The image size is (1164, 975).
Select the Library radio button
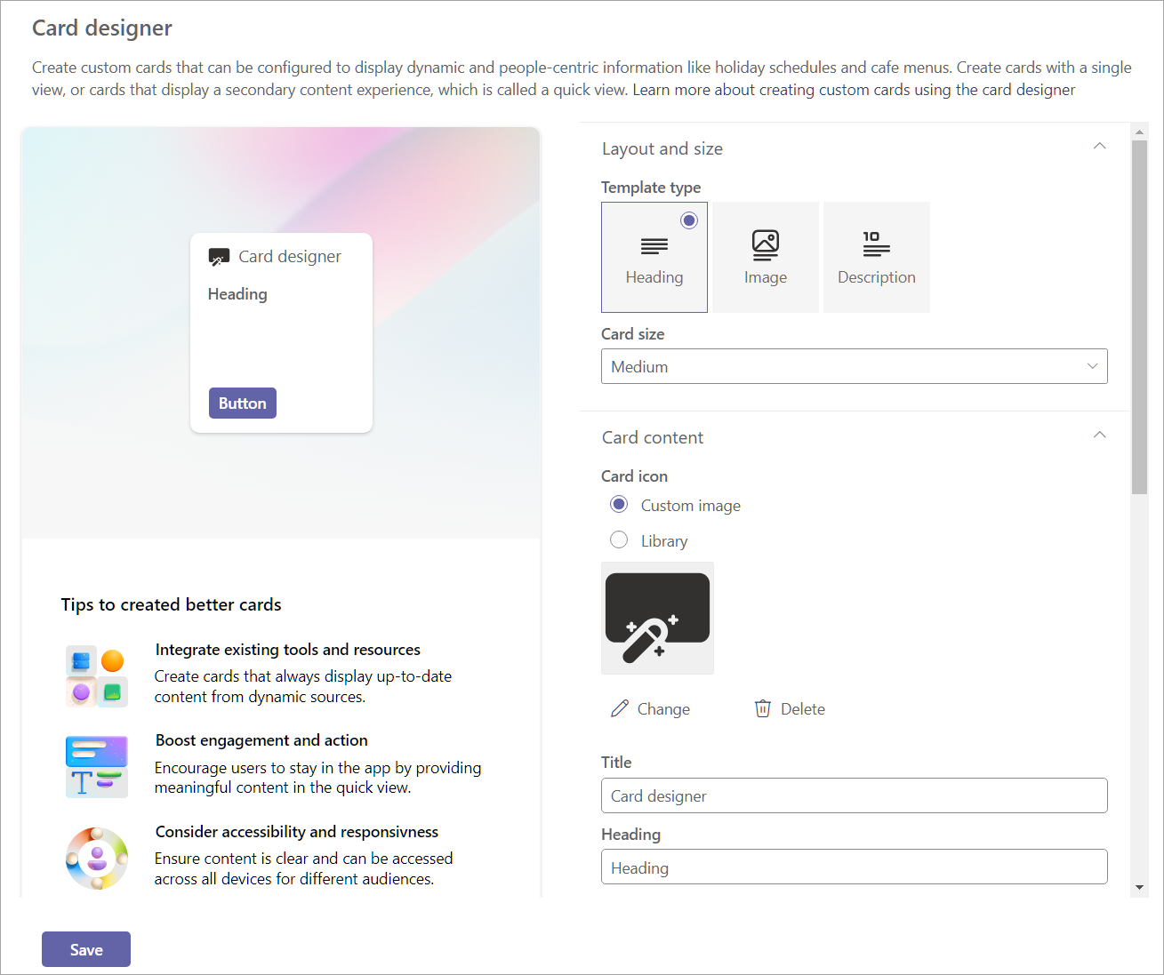(x=619, y=540)
